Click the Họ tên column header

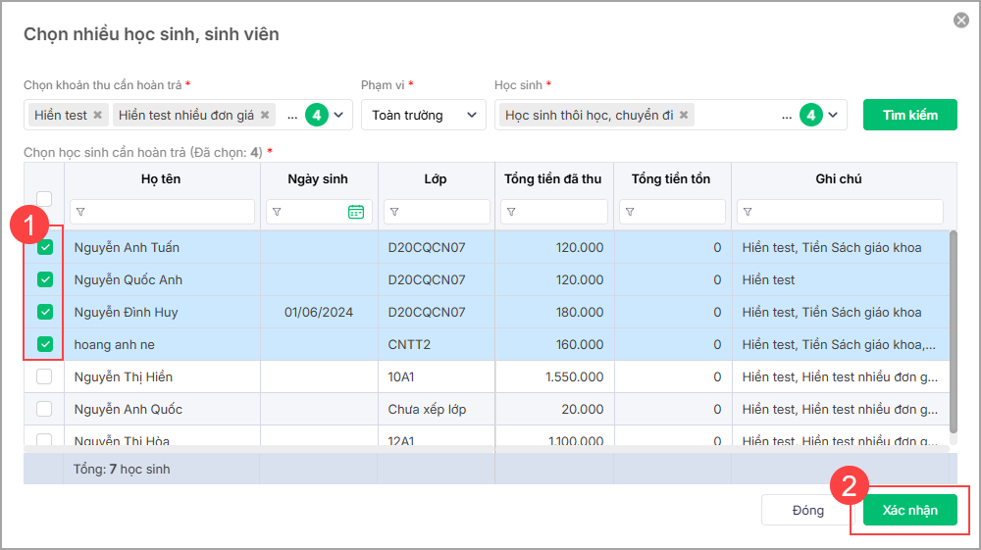pos(161,179)
